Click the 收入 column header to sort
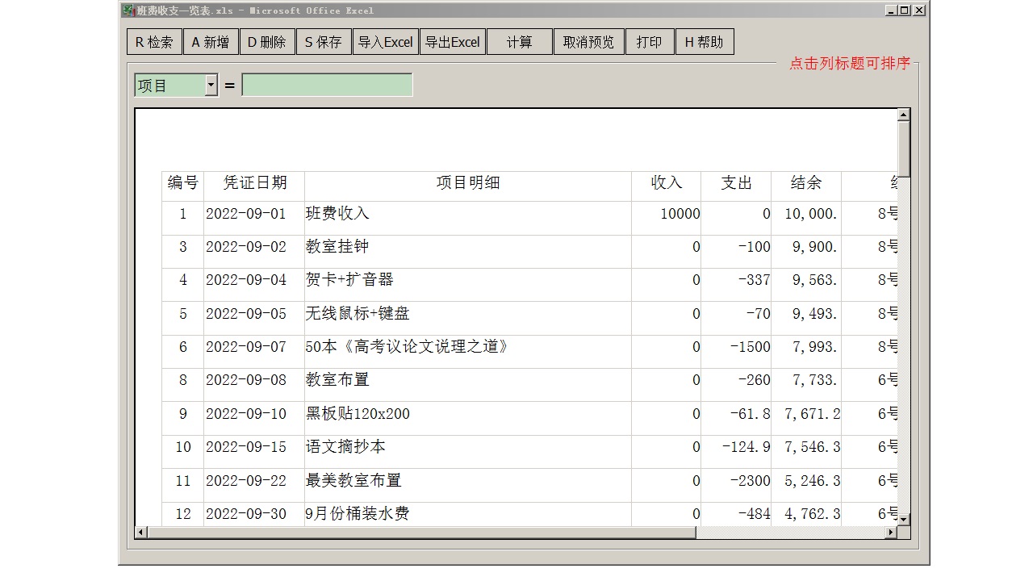1033x581 pixels. click(x=667, y=183)
